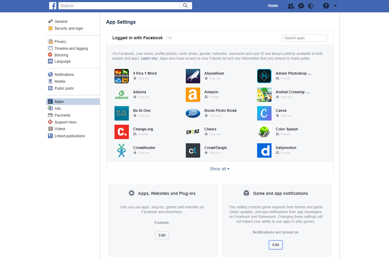389x259 pixels.
Task: Click the Cheerz app icon
Action: click(193, 132)
